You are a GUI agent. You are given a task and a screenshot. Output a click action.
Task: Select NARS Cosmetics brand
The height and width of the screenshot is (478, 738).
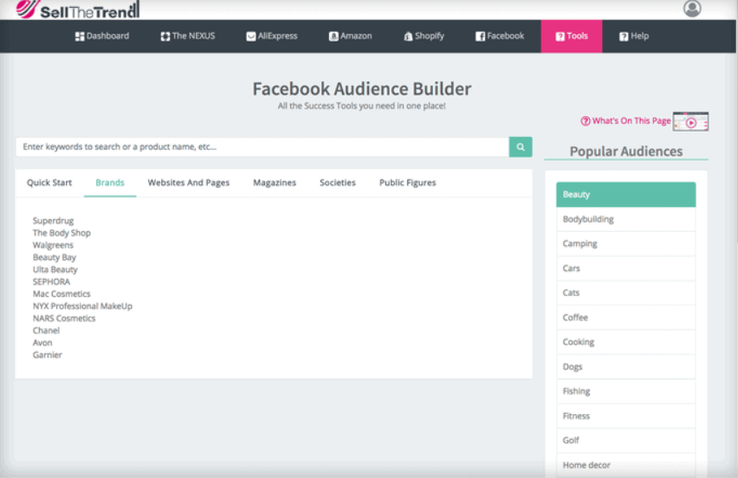click(64, 319)
